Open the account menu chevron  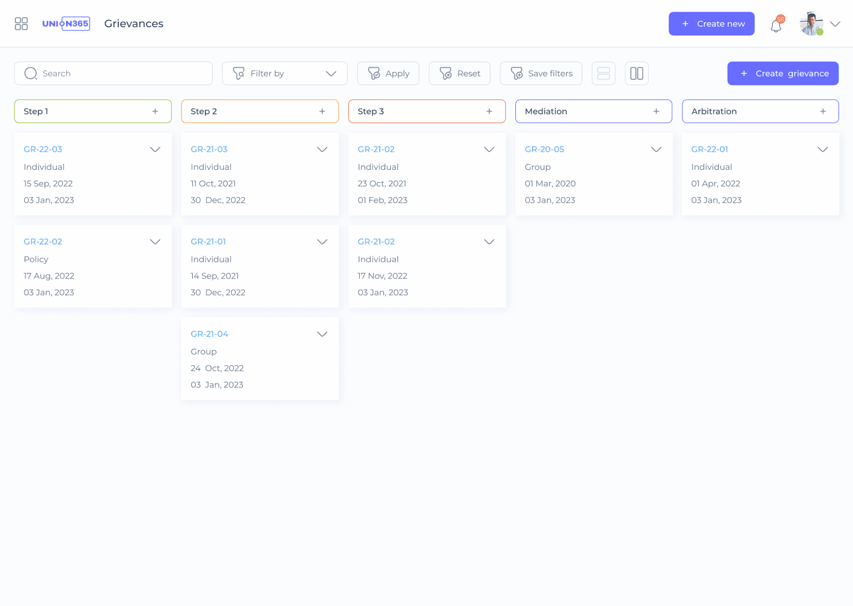[x=835, y=24]
